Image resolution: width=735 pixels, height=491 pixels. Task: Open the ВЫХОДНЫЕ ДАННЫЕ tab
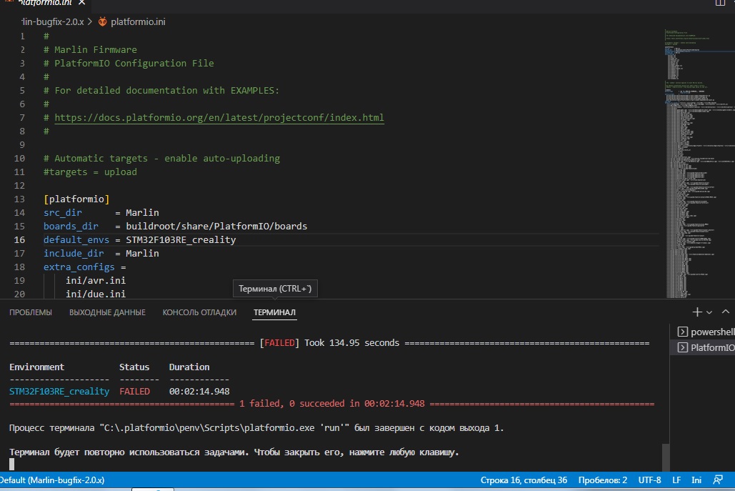click(x=107, y=312)
